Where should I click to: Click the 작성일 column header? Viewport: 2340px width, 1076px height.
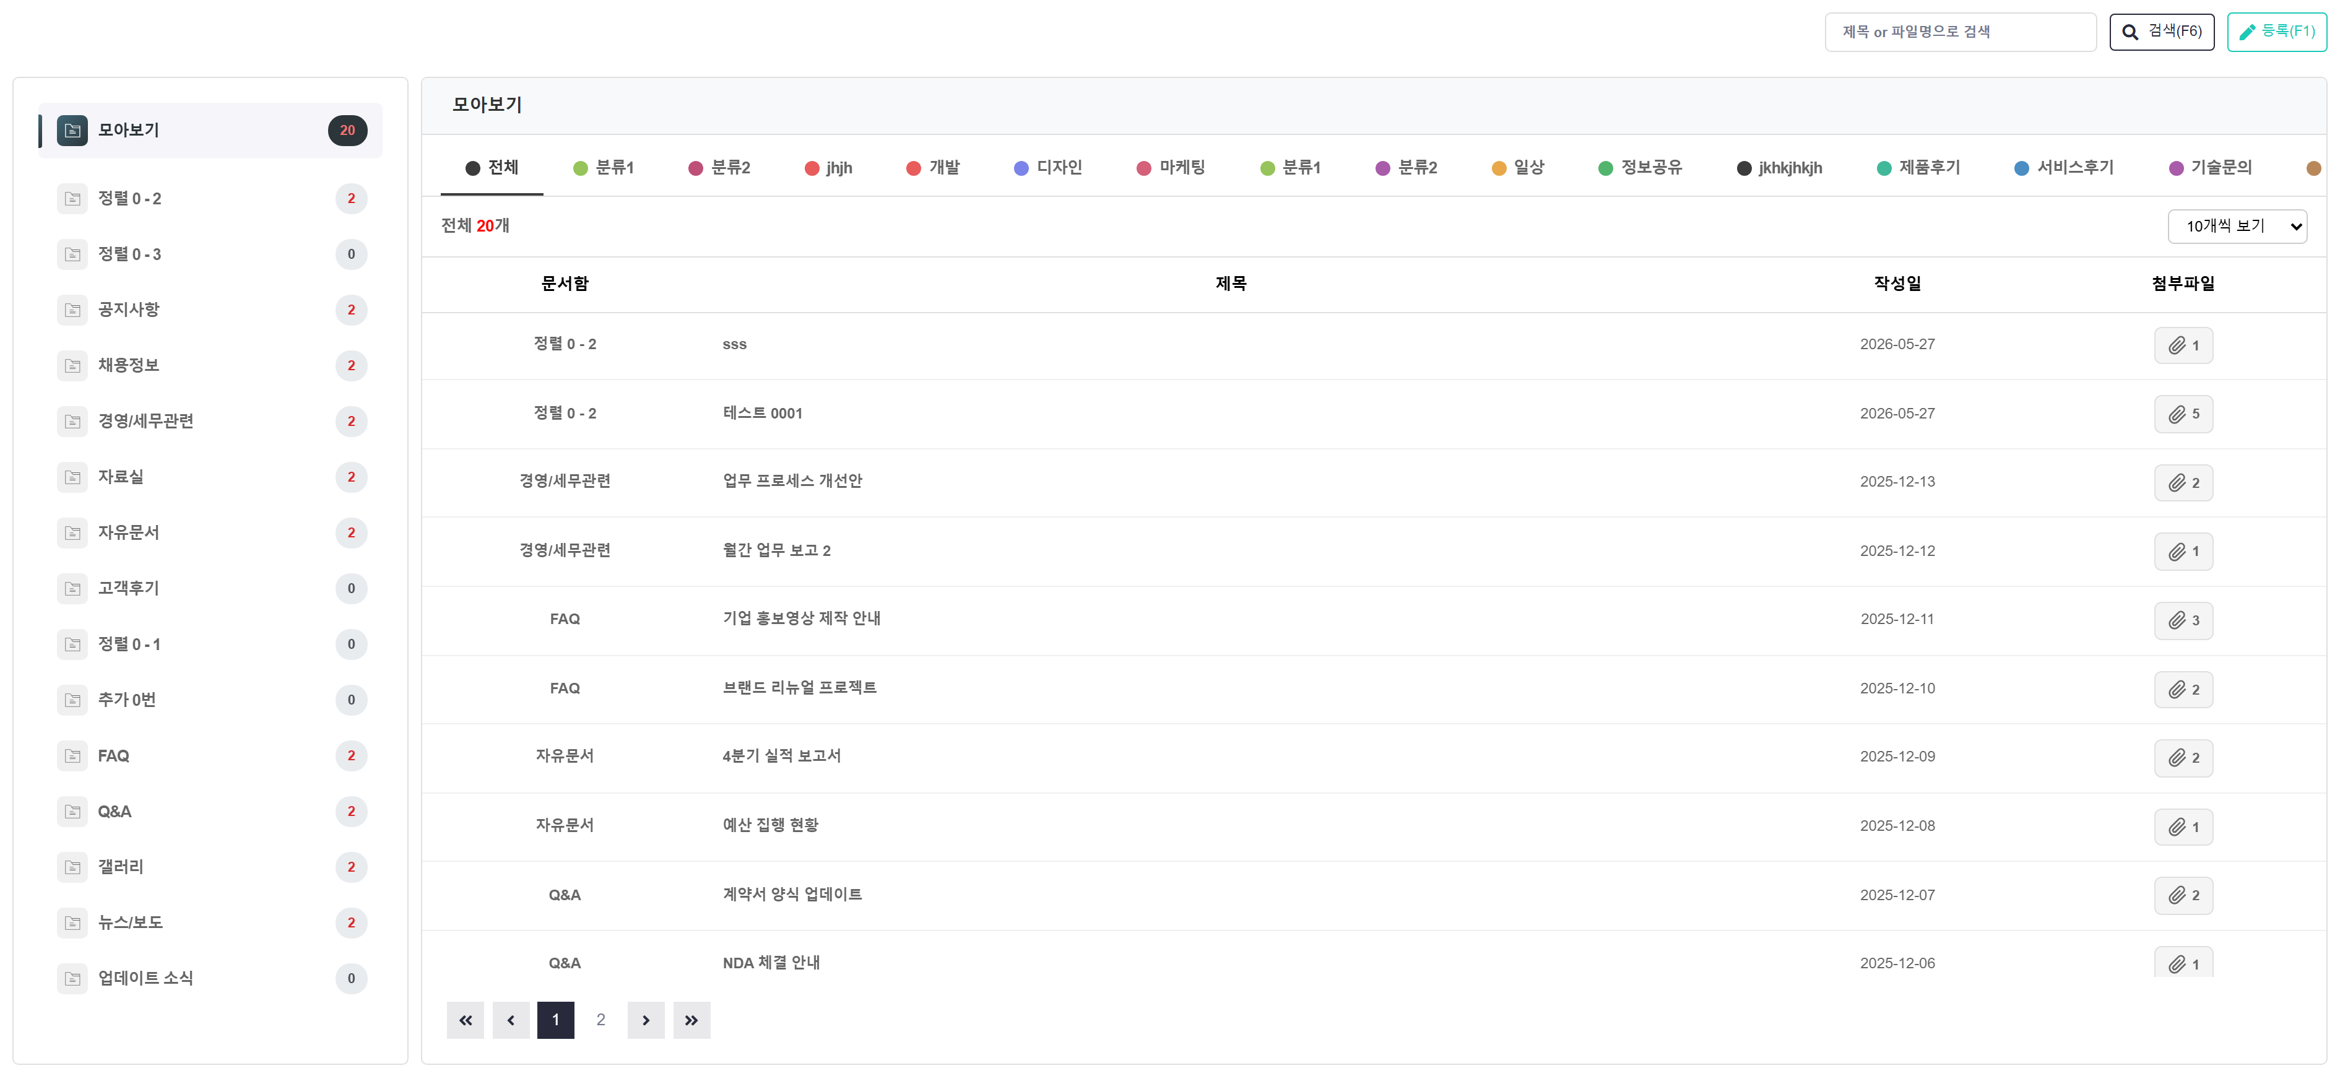(1897, 284)
